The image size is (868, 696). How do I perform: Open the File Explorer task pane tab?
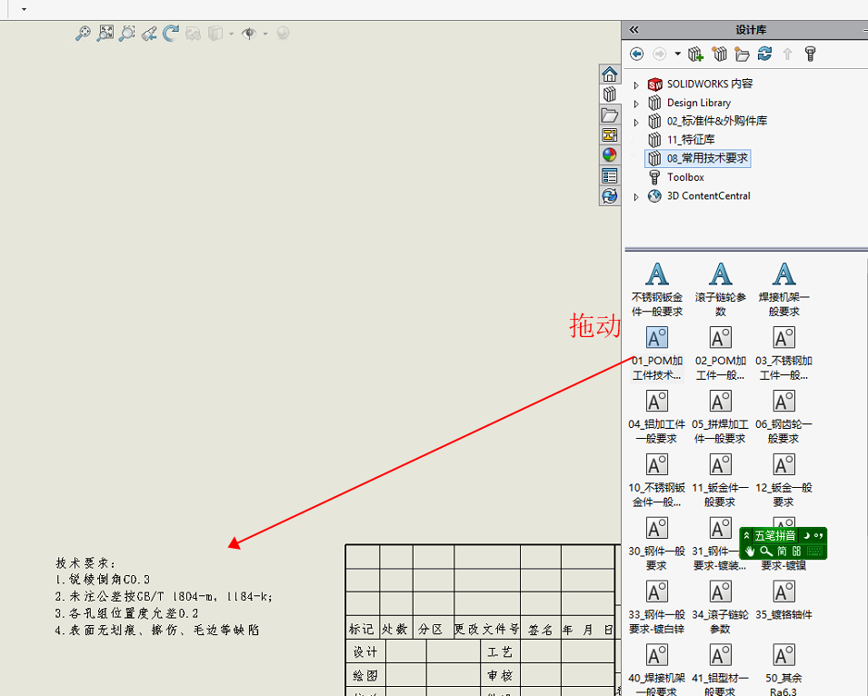[x=610, y=114]
